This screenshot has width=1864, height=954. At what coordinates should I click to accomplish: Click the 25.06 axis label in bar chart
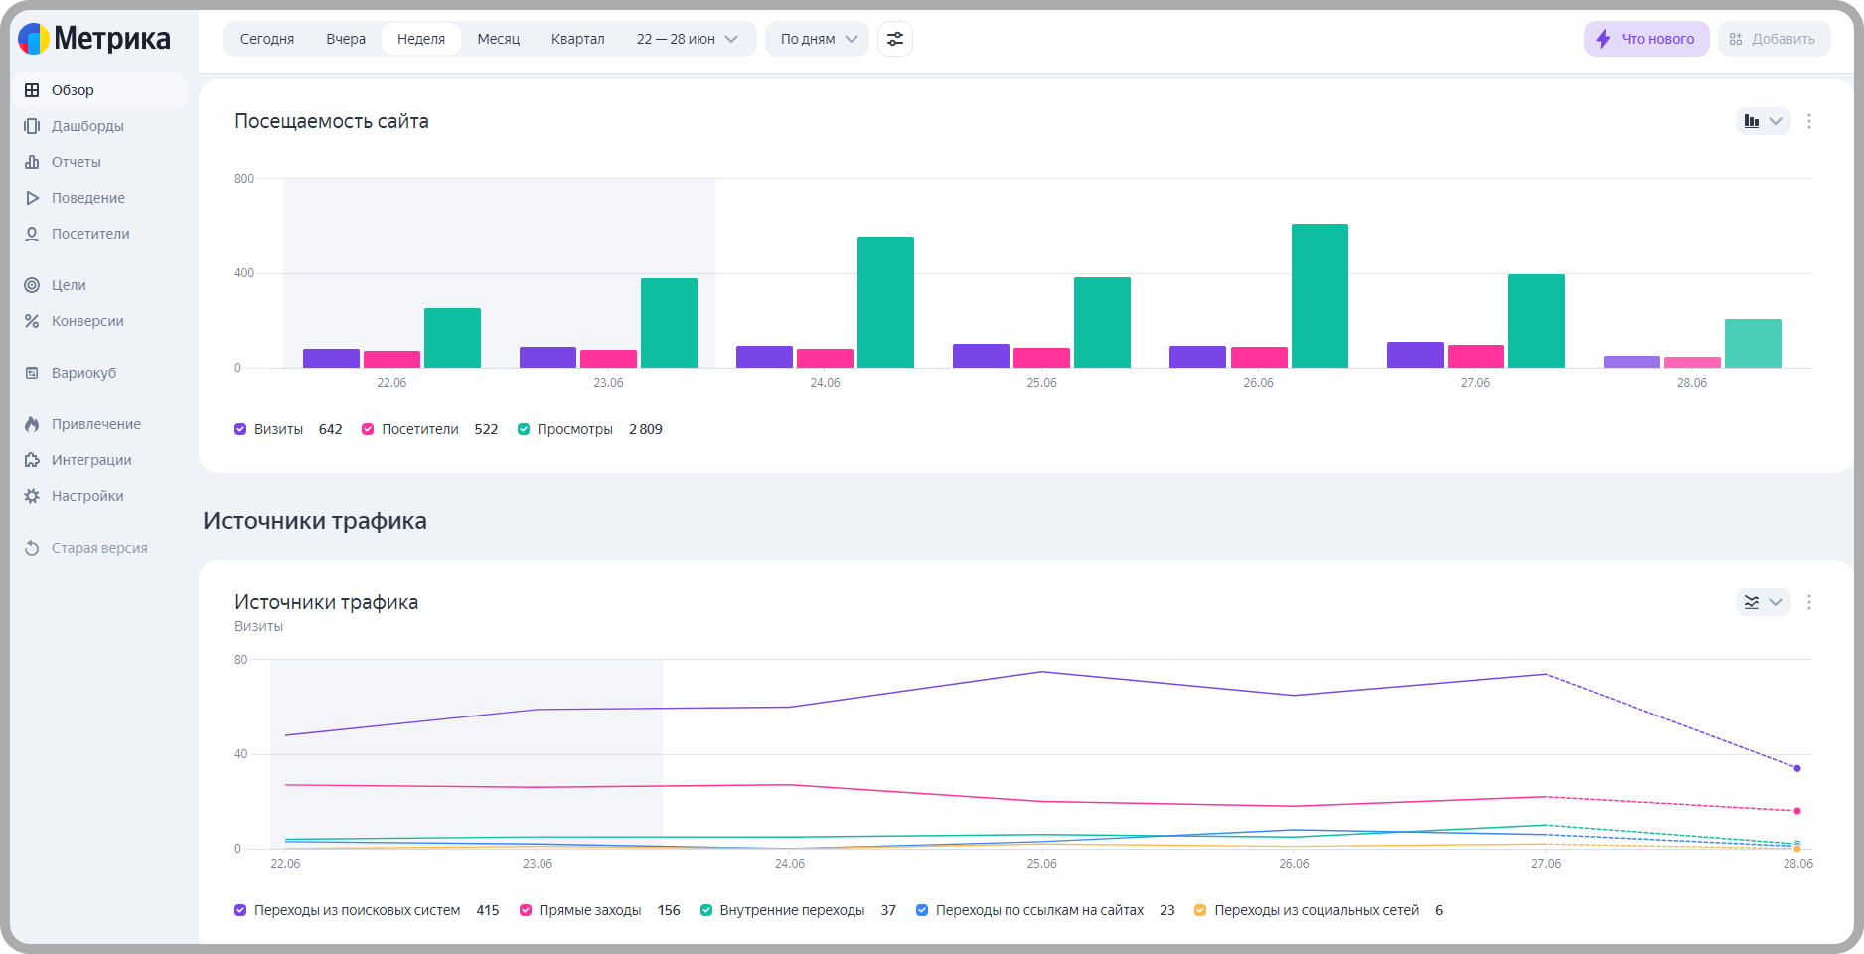click(1041, 383)
